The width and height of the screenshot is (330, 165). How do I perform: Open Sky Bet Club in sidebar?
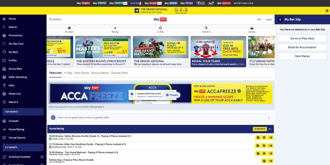click(x=16, y=44)
